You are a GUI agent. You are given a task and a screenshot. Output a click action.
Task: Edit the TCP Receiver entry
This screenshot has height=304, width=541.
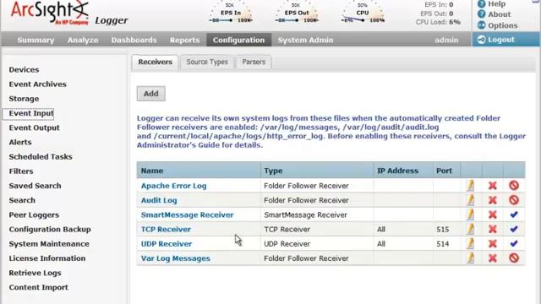point(470,229)
